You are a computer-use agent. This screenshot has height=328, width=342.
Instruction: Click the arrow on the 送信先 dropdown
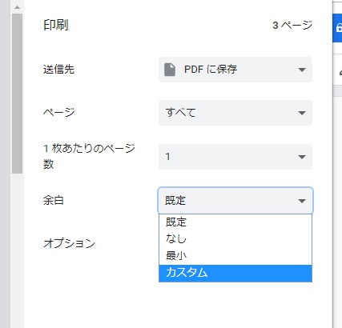302,70
